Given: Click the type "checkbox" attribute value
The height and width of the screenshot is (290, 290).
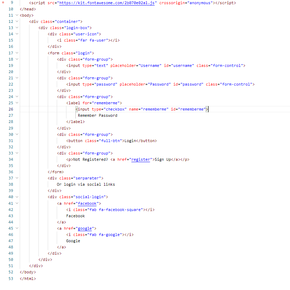Looking at the screenshot, I should pyautogui.click(x=115, y=109).
